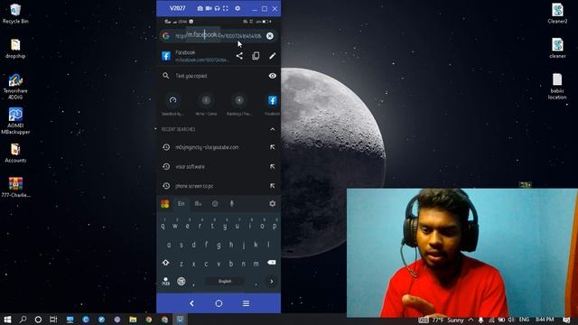Insert the youtube.com search with its arrow icon

273,147
